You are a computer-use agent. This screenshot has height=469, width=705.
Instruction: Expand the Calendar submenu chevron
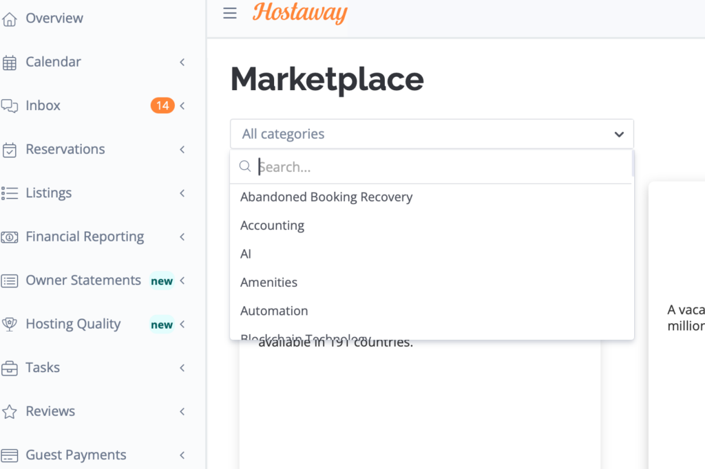tap(182, 62)
